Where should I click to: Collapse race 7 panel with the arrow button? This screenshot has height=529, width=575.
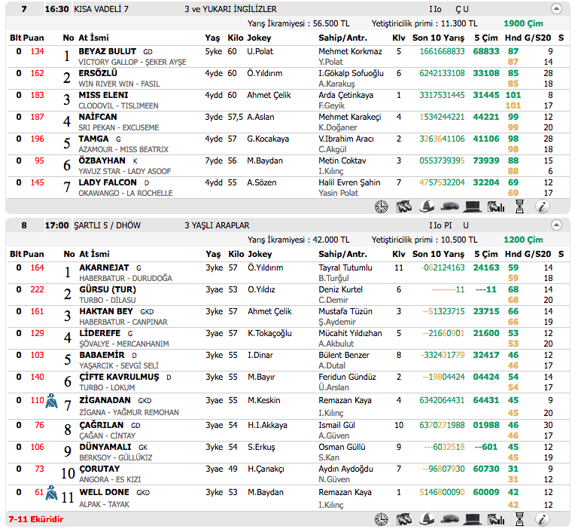(556, 9)
